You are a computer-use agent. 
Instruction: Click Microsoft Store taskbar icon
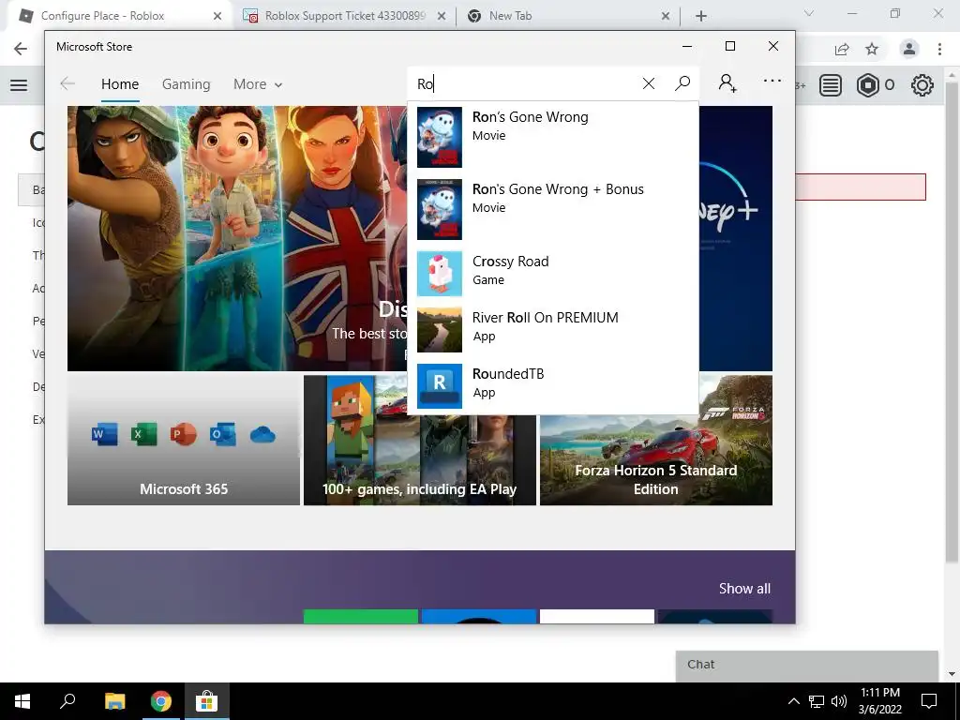(207, 701)
